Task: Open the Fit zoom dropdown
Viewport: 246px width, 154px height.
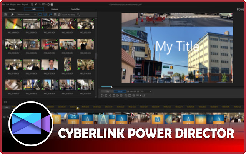Action: (146, 91)
